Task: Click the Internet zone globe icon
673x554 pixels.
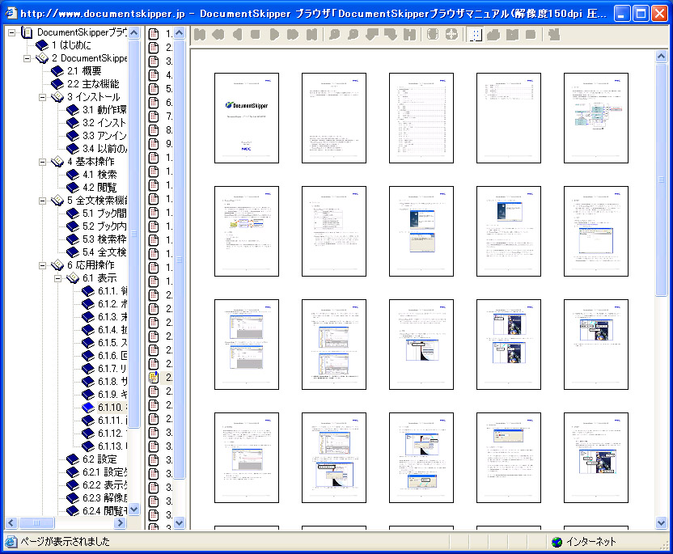Action: 557,542
